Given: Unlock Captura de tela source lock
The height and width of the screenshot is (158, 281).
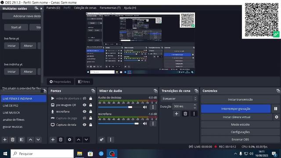Looking at the screenshot, I should pos(91,125).
